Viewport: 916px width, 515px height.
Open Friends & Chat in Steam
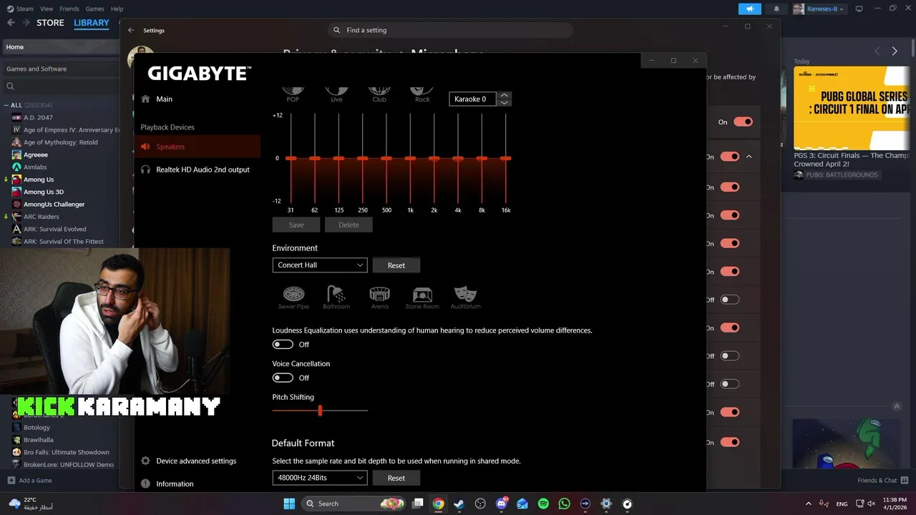coord(883,480)
